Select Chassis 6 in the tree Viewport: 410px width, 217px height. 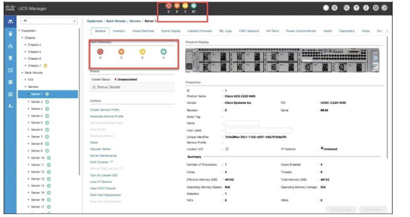(34, 59)
